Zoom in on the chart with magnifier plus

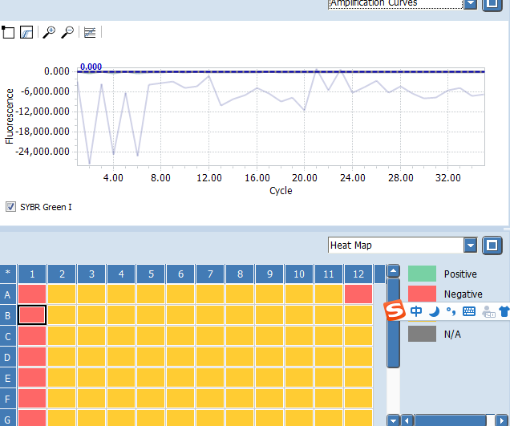pos(49,32)
